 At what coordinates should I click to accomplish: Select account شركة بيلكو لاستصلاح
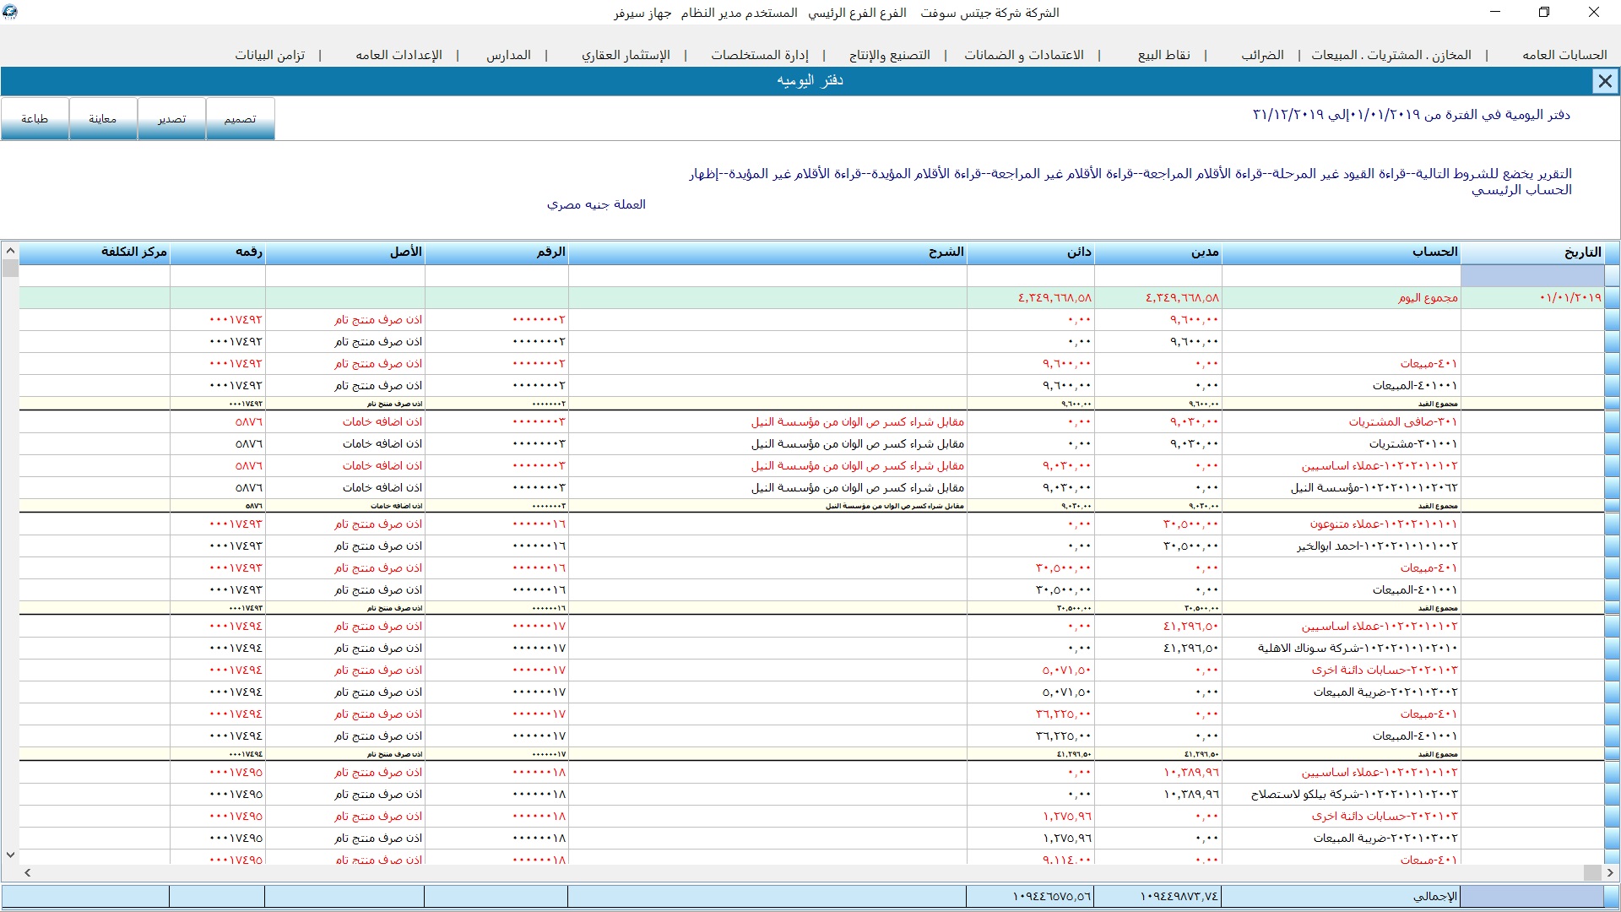[x=1354, y=794]
